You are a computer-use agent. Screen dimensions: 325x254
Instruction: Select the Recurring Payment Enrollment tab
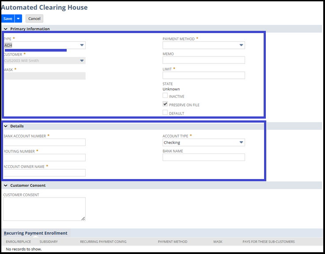click(x=36, y=233)
